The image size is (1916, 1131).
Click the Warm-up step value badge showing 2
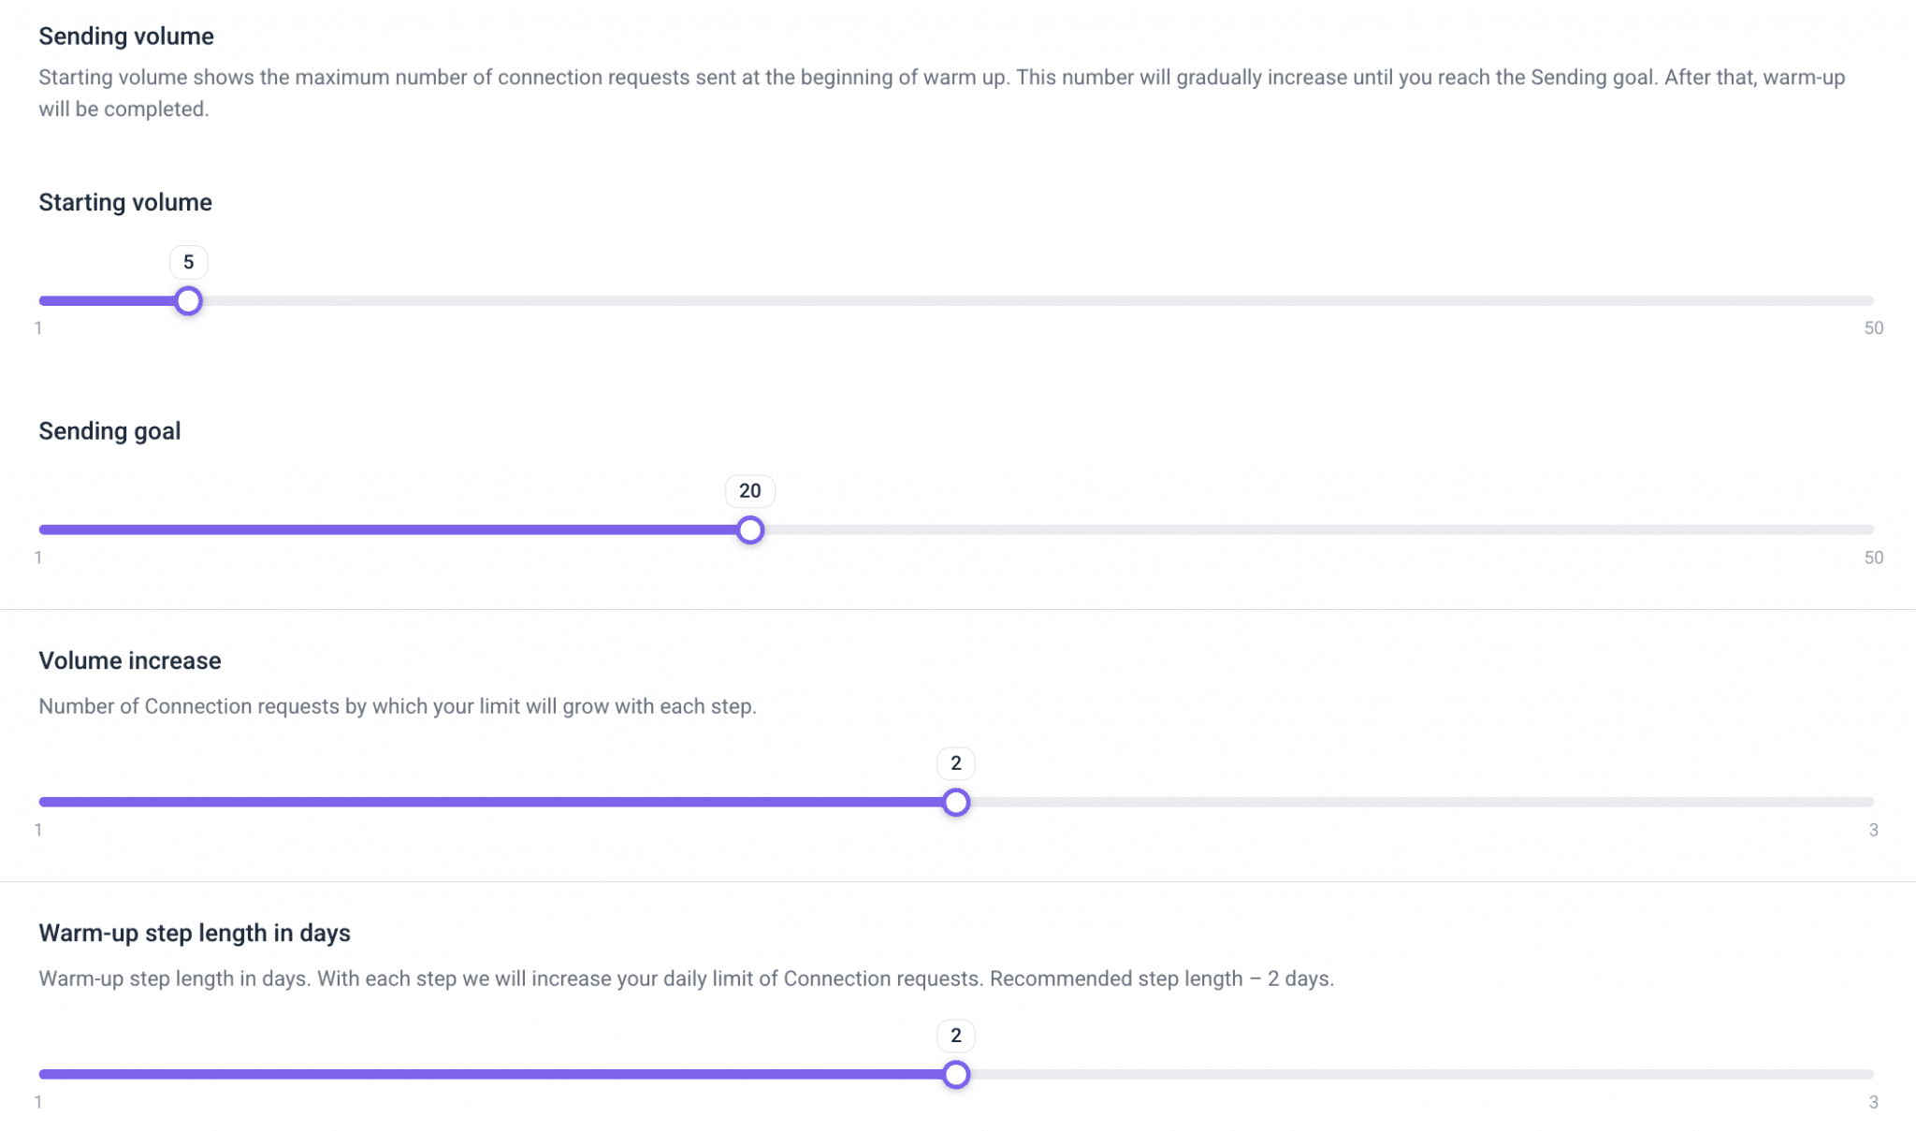point(955,1036)
